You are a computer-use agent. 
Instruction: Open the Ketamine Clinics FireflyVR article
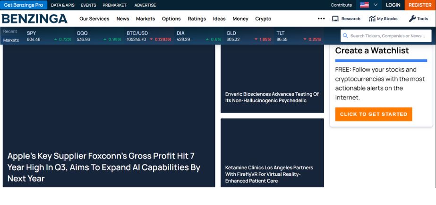(269, 174)
